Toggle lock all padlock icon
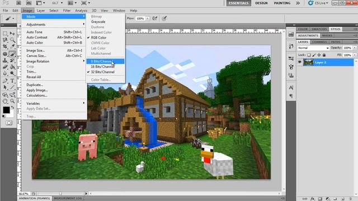 coord(324,55)
